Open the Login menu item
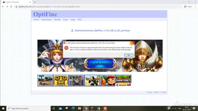Viewport: 198px width, 111px height. coord(73,19)
